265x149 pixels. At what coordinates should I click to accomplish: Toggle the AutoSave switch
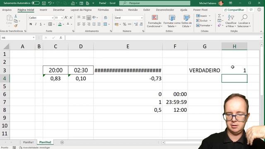[36, 3]
